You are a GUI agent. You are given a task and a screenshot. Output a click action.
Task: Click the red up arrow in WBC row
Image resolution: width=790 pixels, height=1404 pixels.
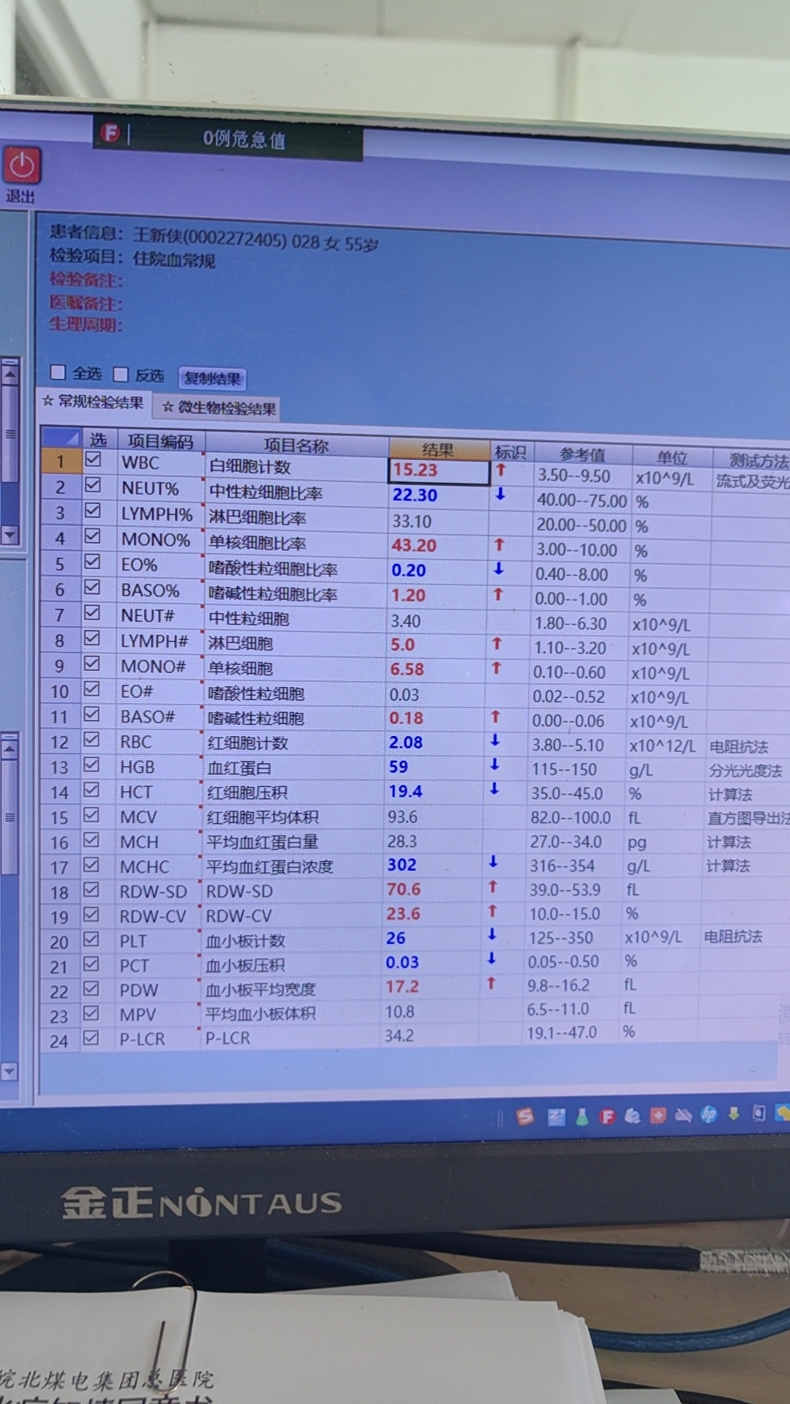501,470
